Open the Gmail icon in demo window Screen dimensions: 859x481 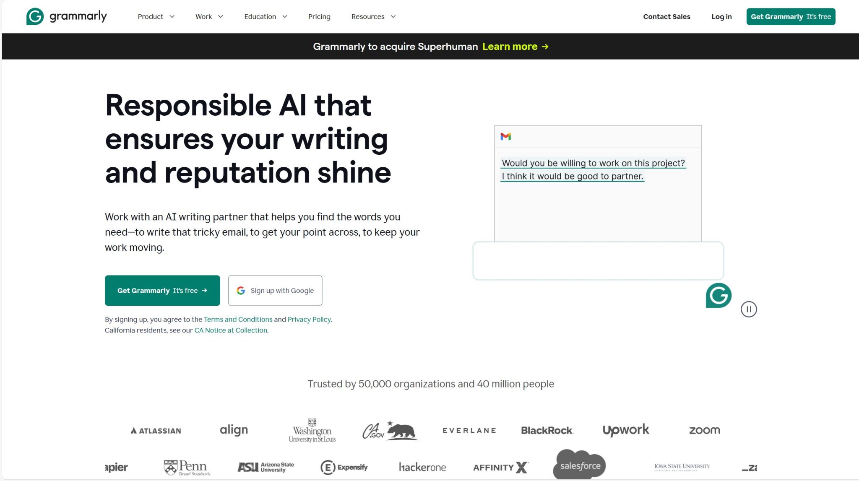(x=505, y=136)
